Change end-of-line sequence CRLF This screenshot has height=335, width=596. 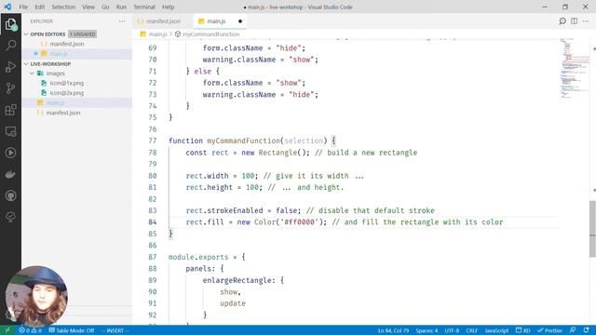[x=471, y=330]
